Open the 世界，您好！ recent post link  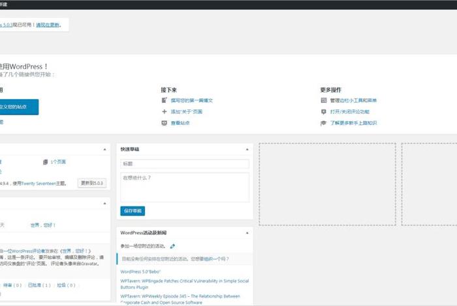point(43,225)
